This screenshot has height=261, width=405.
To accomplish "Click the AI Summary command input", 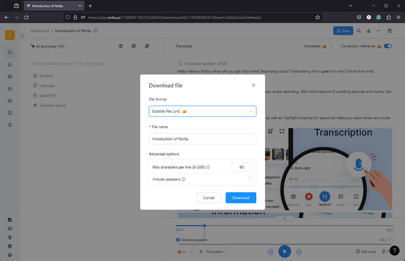I will pos(68,64).
